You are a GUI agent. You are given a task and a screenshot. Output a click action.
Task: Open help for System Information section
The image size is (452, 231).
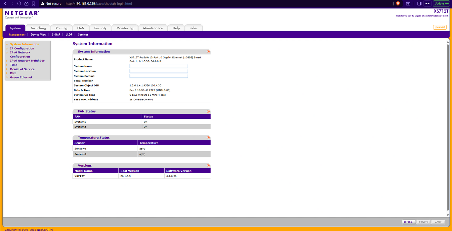coord(208,52)
